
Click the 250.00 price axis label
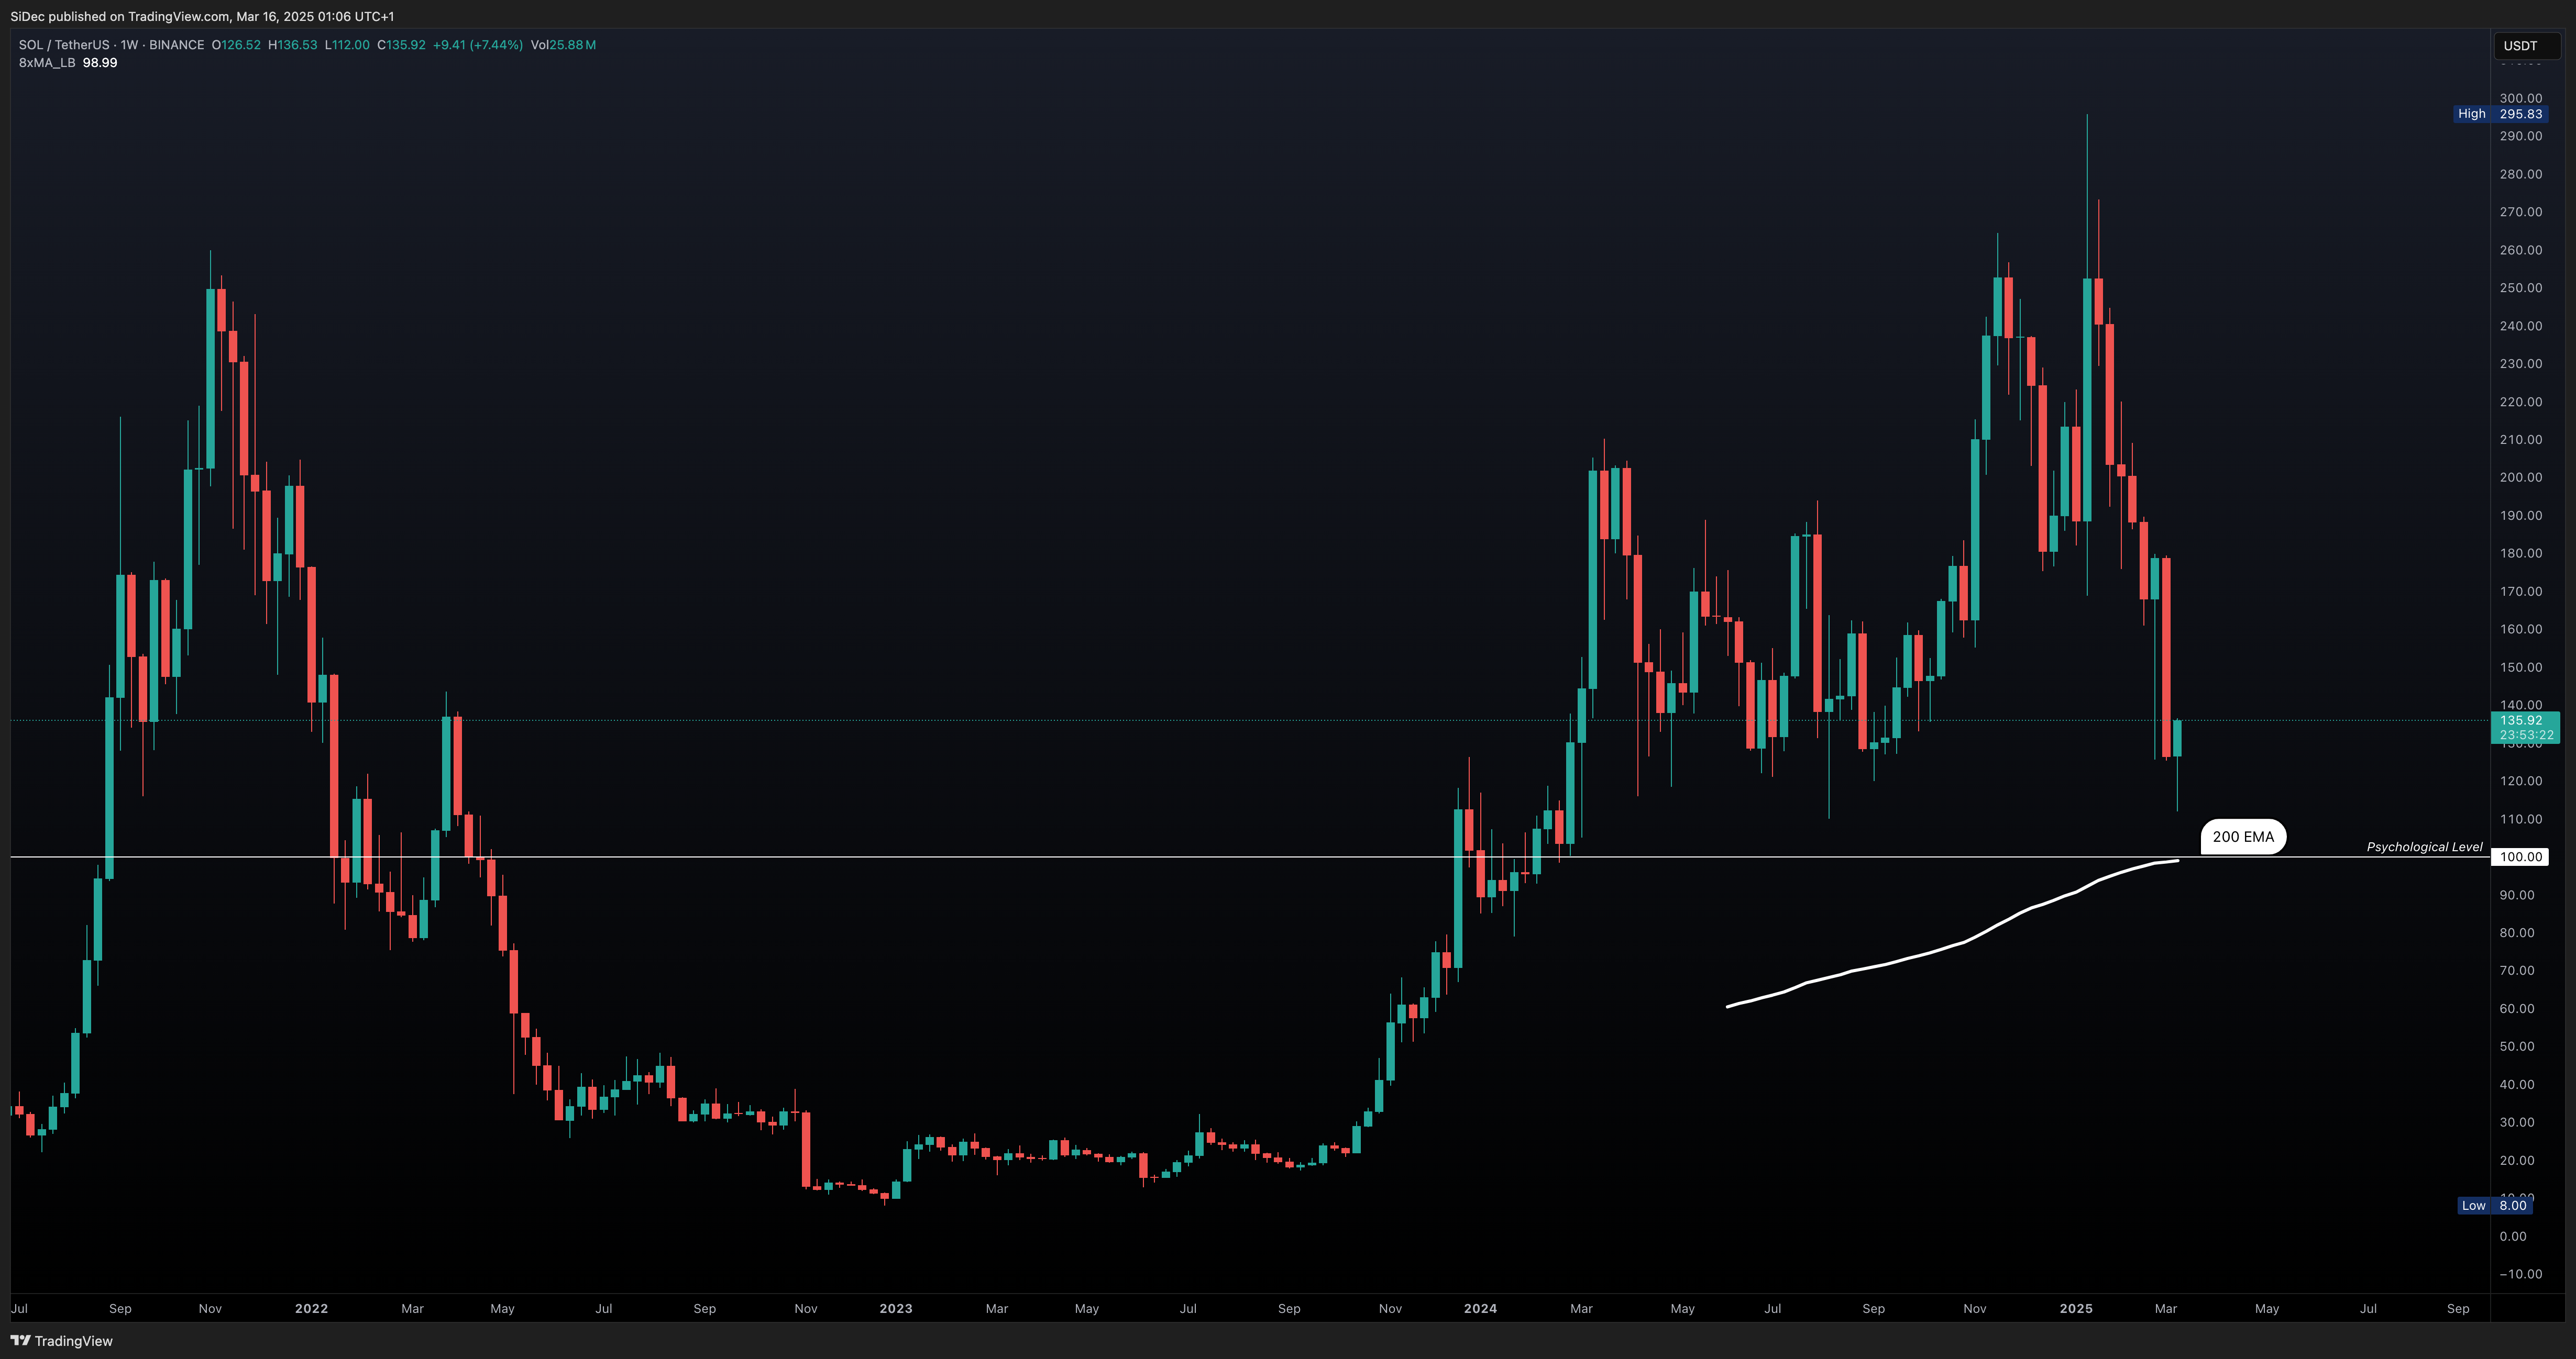(x=2520, y=288)
